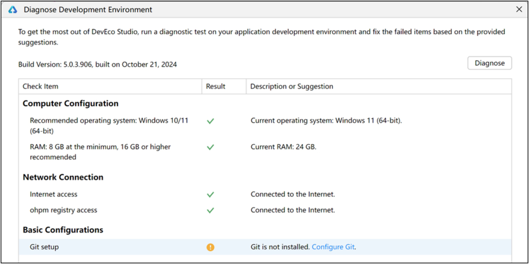Click the green checkmark for ohpm registry access
The width and height of the screenshot is (529, 264).
pos(210,210)
